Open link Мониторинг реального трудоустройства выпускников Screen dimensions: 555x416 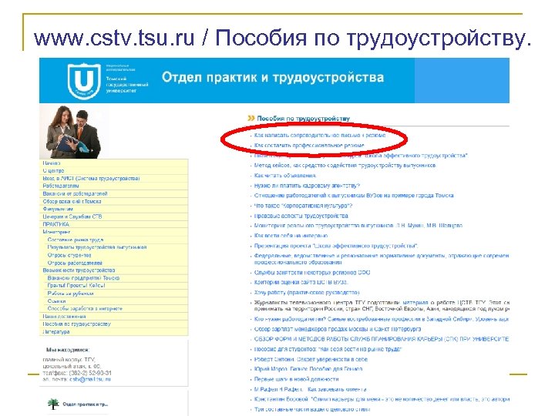pyautogui.click(x=358, y=225)
